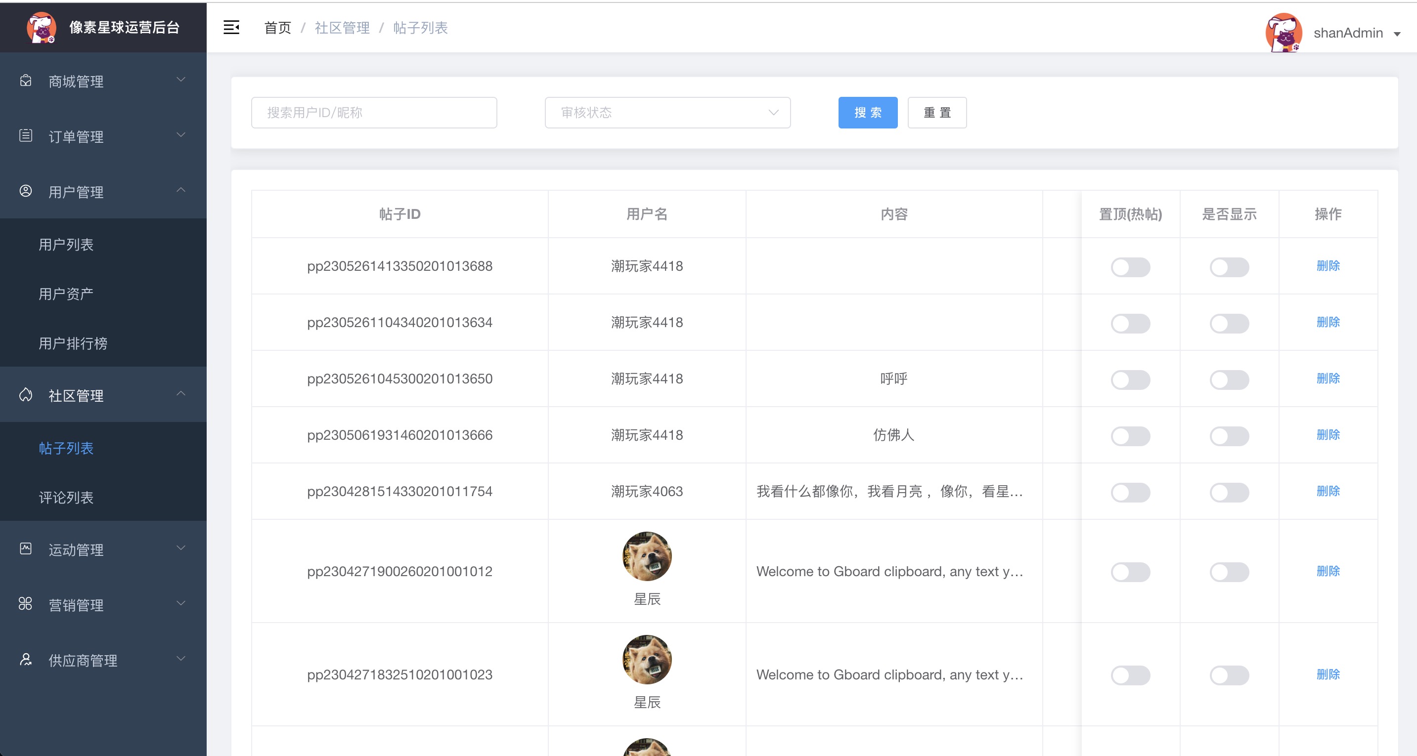Expand the 供应商管理 menu chevron
Viewport: 1417px width, 756px height.
coord(180,659)
